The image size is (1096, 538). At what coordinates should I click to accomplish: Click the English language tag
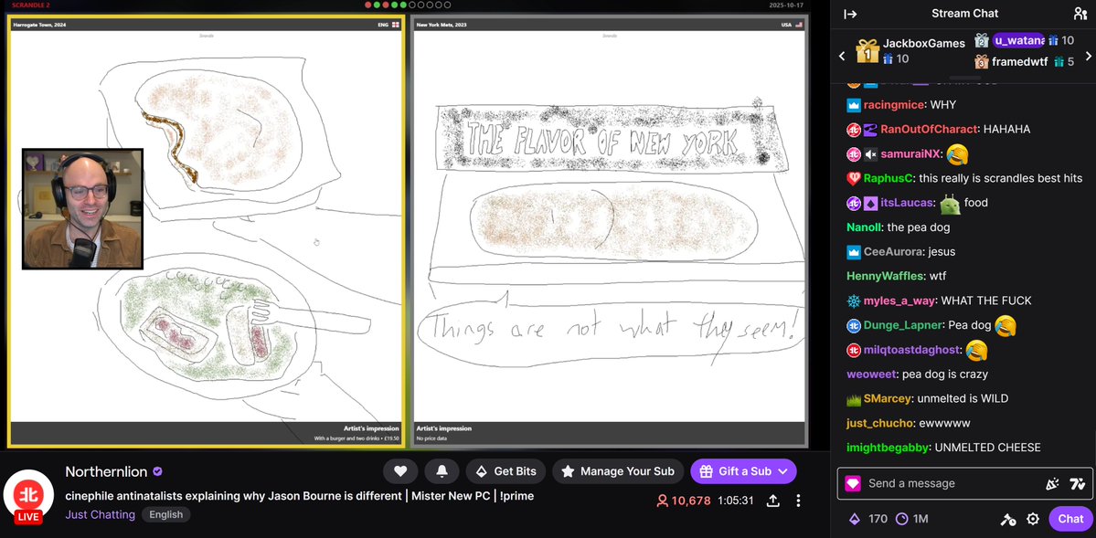click(x=165, y=514)
